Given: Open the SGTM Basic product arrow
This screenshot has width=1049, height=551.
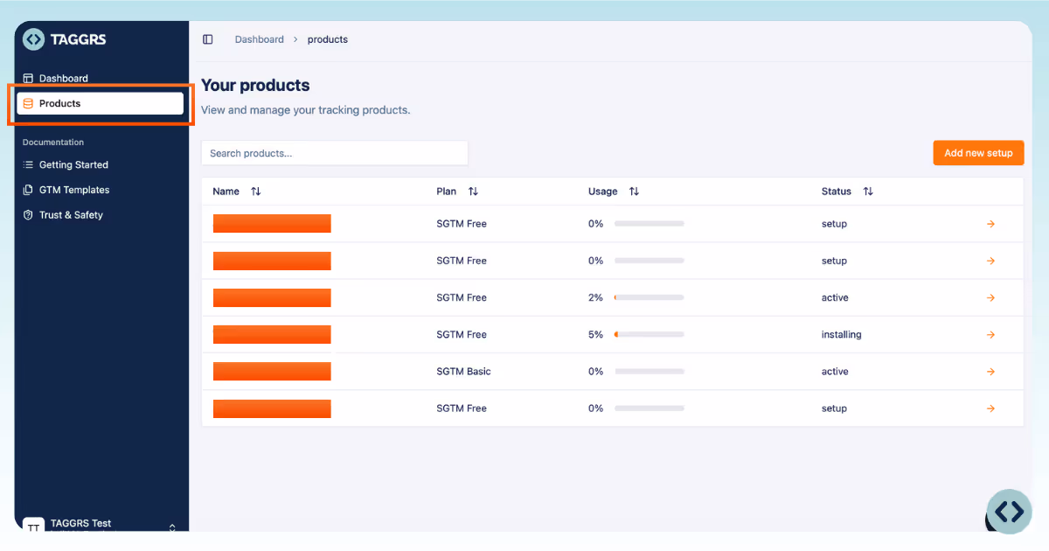Looking at the screenshot, I should tap(990, 372).
